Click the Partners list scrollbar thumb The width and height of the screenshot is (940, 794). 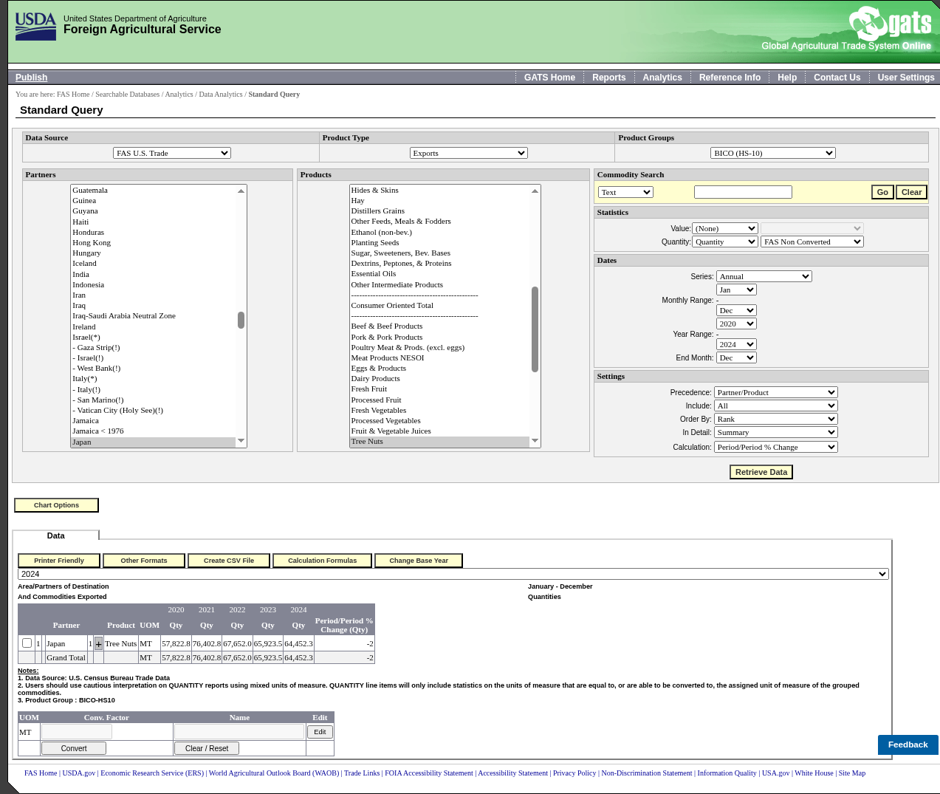click(241, 320)
